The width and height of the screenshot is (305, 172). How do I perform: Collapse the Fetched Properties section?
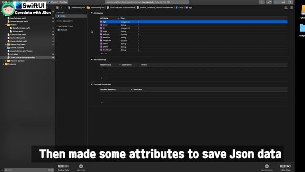pyautogui.click(x=91, y=84)
